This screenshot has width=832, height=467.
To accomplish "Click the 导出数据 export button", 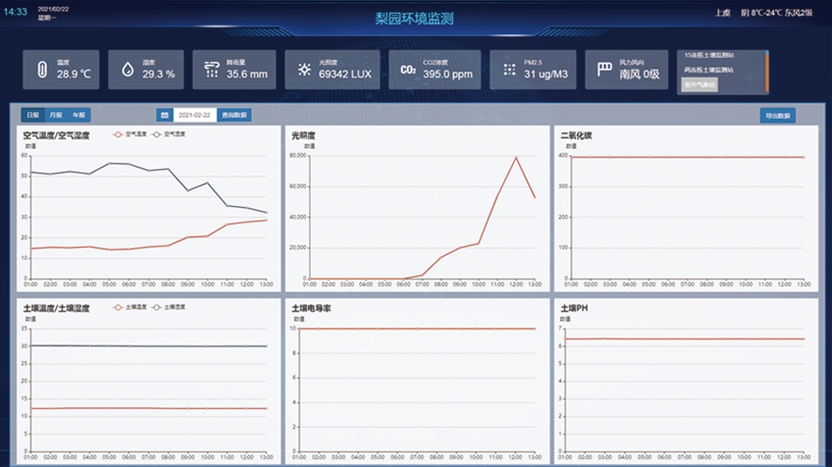I will tap(777, 115).
